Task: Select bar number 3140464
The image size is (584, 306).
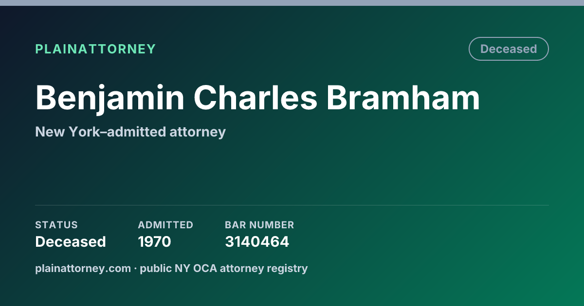Action: tap(257, 241)
